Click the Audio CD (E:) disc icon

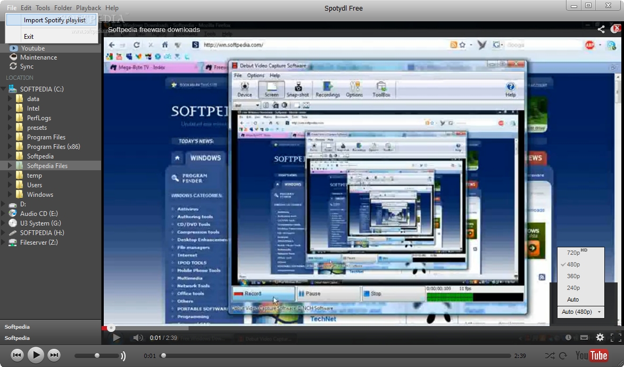coord(13,213)
